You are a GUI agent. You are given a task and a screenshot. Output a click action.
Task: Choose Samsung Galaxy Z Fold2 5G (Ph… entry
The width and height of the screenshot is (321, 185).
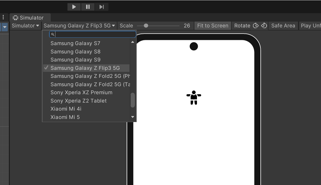[x=86, y=76]
